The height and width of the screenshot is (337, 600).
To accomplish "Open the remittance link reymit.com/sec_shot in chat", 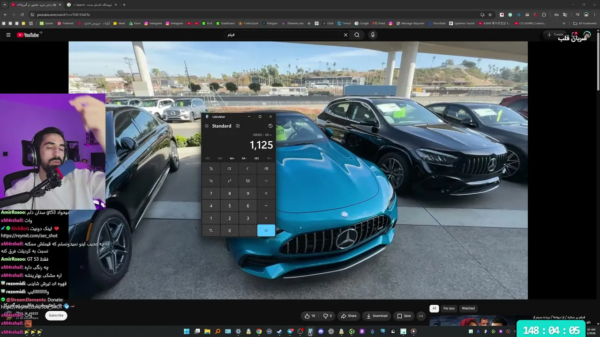I will click(29, 236).
